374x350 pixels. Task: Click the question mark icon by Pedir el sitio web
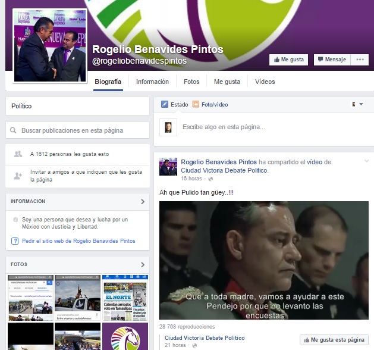click(x=15, y=241)
